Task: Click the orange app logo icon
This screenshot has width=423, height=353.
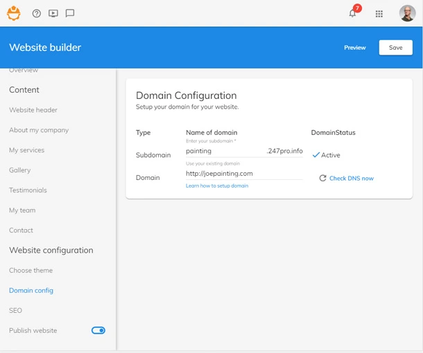Action: [14, 13]
